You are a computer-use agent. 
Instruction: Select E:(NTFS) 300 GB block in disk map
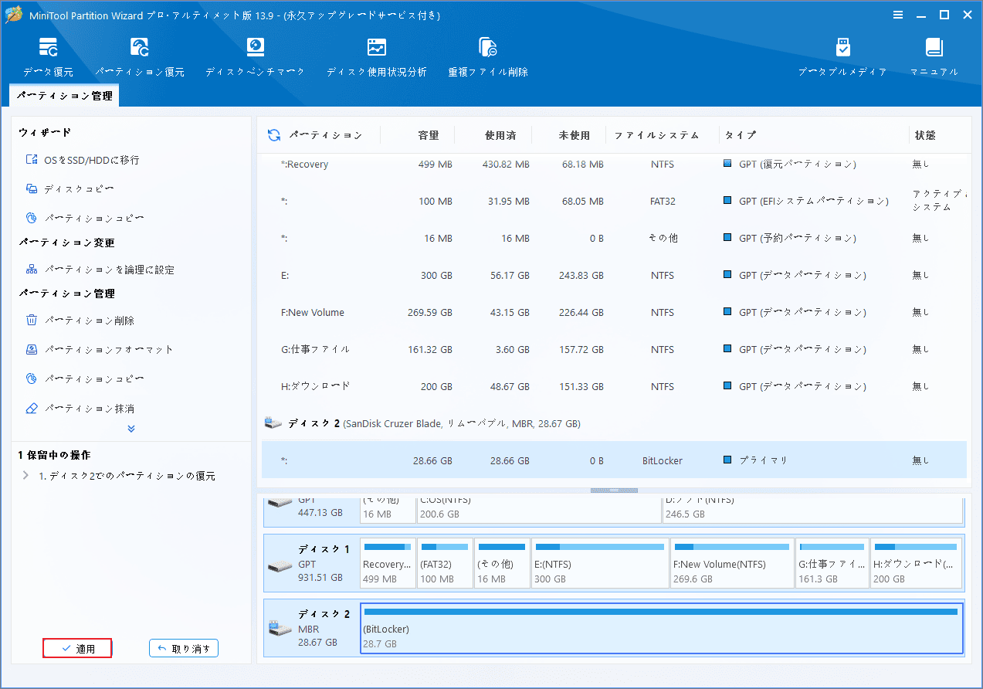pyautogui.click(x=600, y=563)
